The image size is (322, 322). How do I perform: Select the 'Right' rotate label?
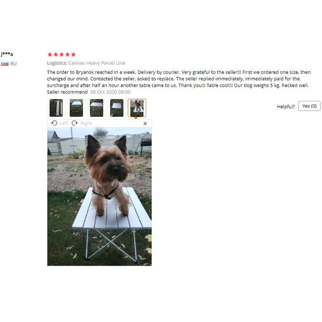pyautogui.click(x=86, y=123)
